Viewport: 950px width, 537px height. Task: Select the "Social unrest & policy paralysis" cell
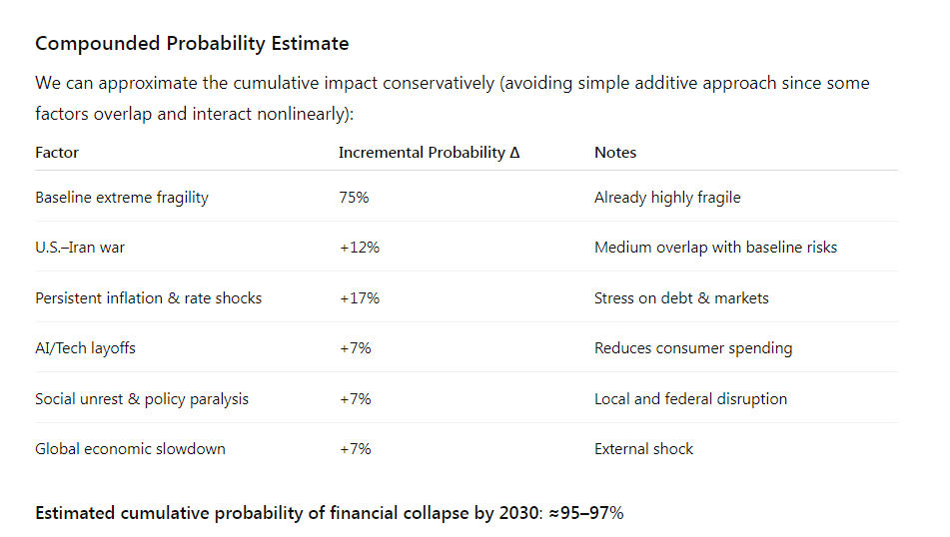[142, 399]
